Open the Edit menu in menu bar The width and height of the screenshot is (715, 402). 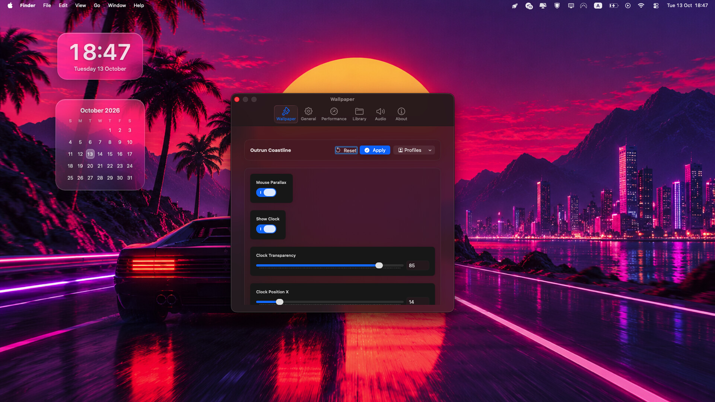coord(63,5)
